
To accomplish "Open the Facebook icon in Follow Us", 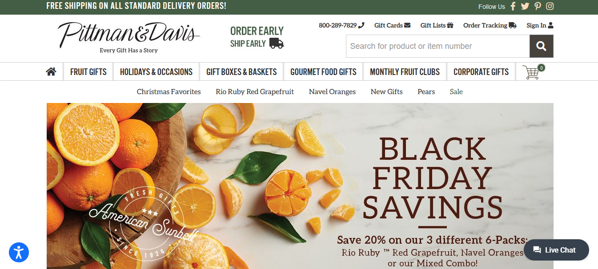I will (513, 6).
